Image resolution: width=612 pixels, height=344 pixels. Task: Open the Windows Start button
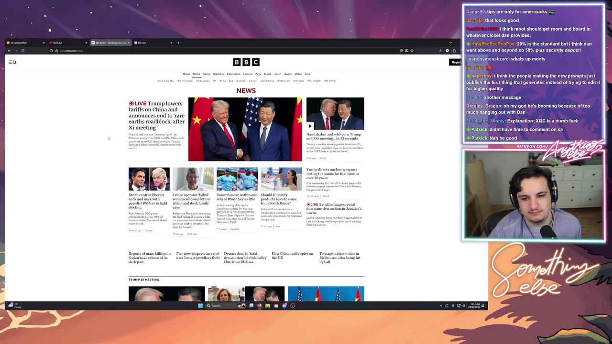click(200, 306)
